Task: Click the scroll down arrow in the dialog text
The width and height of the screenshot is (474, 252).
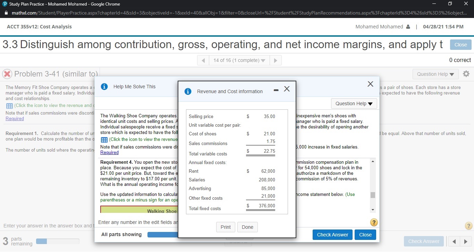Action: 373,210
